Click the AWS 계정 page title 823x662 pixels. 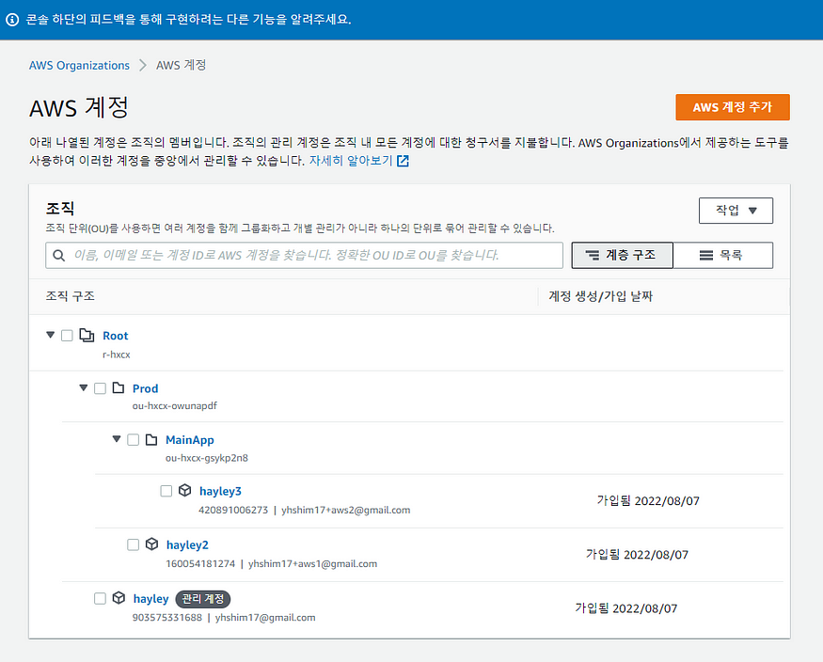79,108
